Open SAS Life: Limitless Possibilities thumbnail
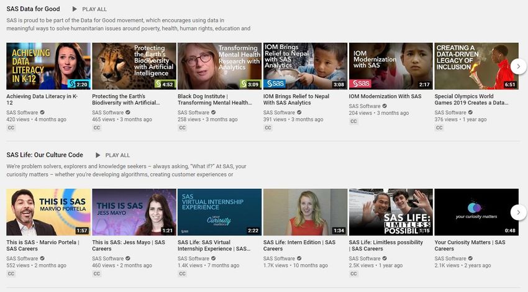Image resolution: width=528 pixels, height=292 pixels. [x=391, y=212]
